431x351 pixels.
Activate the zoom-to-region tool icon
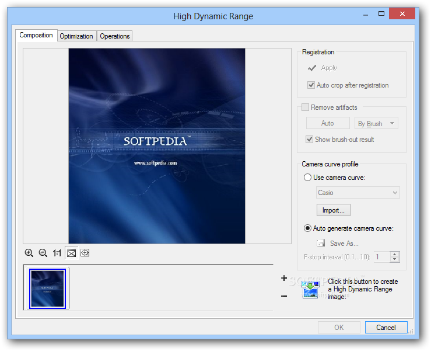[85, 253]
